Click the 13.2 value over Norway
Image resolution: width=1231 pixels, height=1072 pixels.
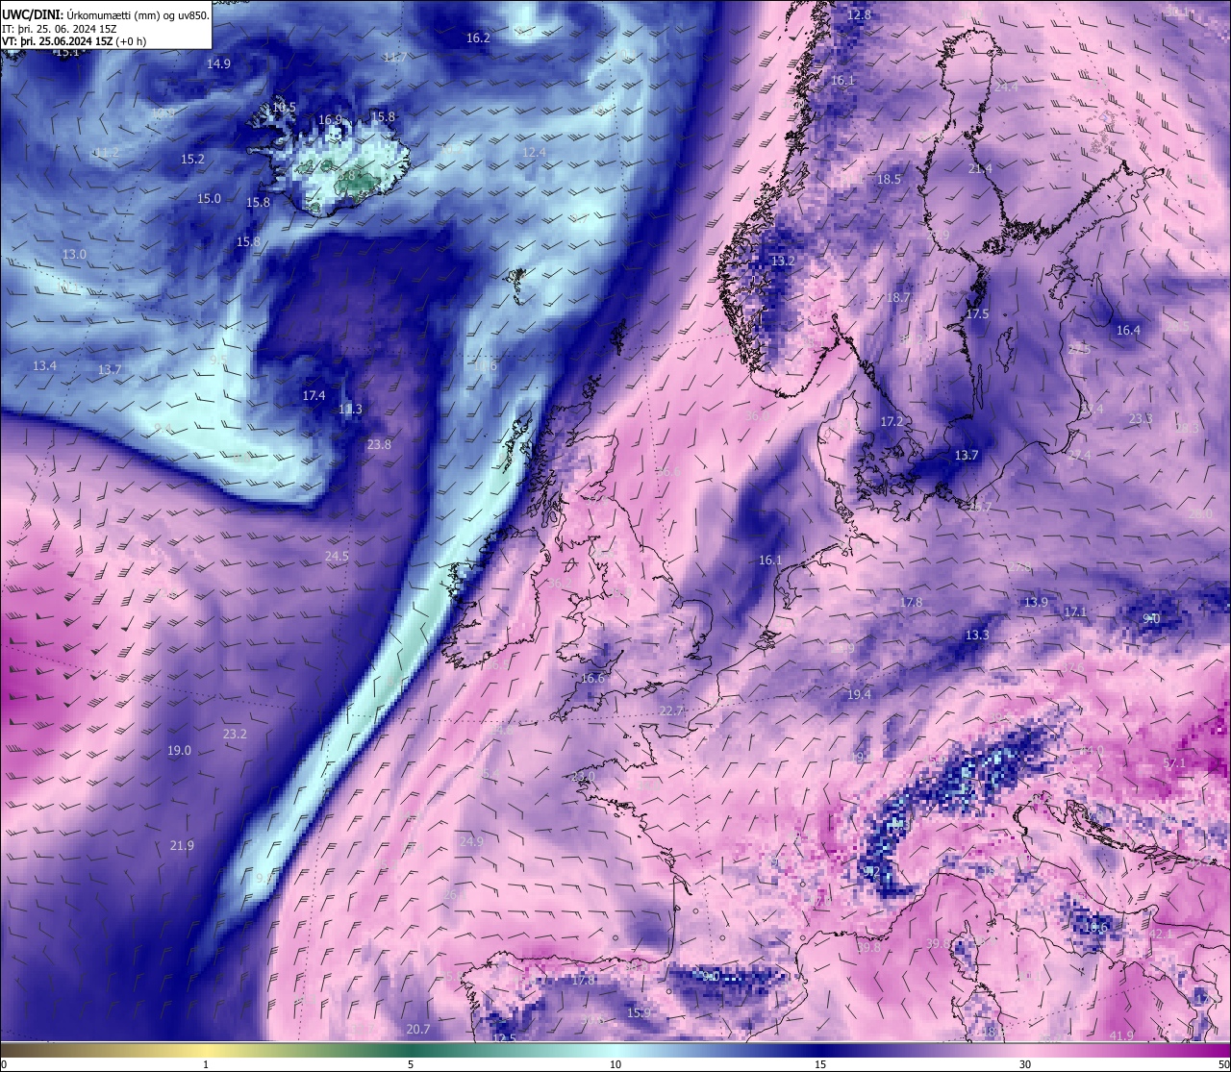[x=784, y=262]
